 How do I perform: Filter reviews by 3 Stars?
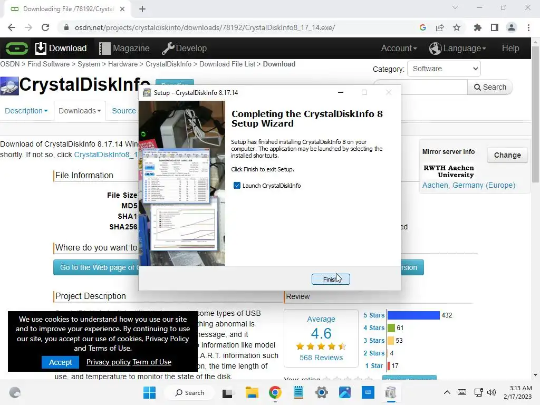tap(374, 341)
